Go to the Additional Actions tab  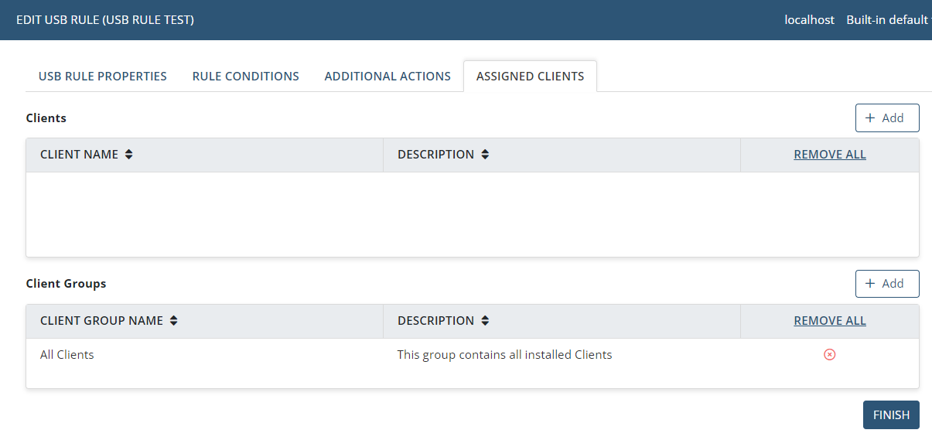tap(387, 77)
